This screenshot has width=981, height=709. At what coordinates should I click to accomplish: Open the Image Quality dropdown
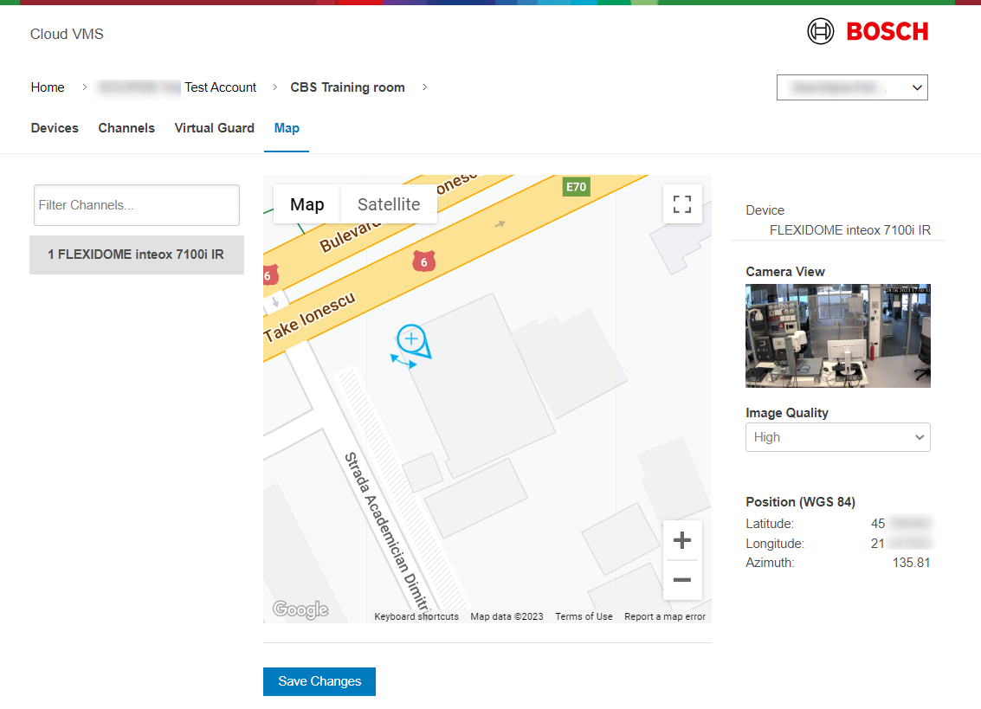(x=837, y=437)
